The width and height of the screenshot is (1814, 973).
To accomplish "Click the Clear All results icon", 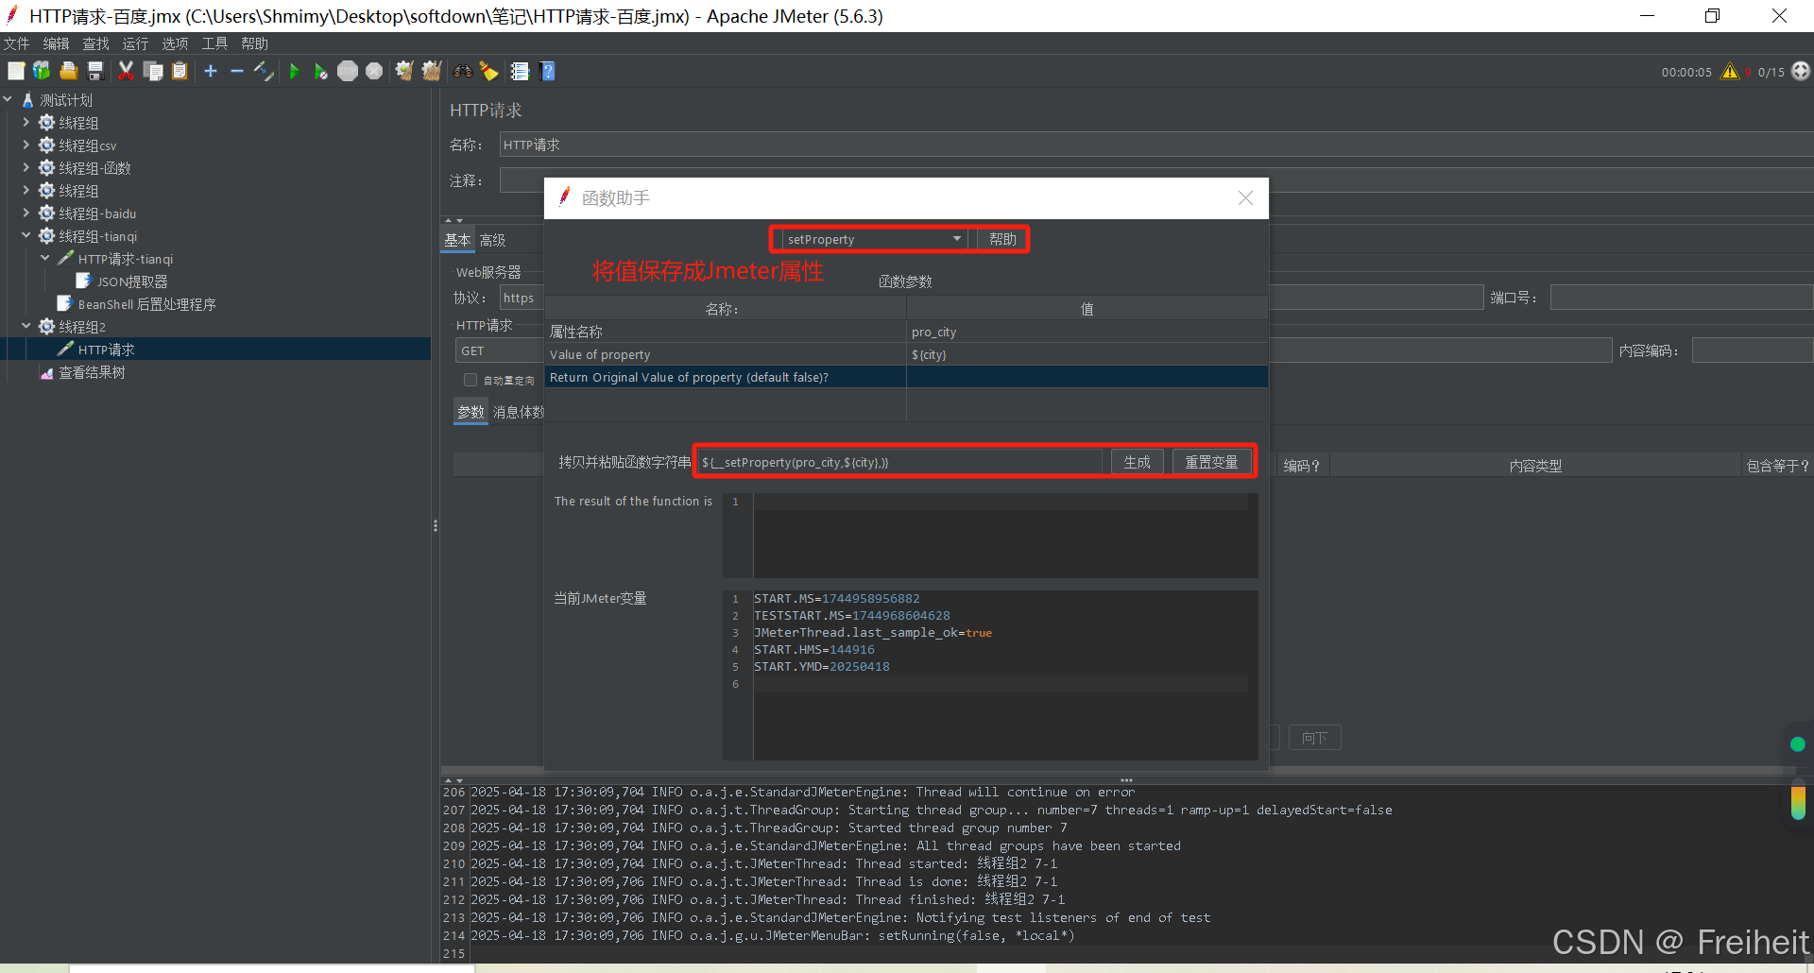I will (x=432, y=71).
